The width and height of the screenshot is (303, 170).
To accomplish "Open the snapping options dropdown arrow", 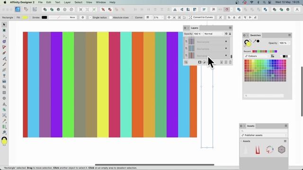I will pos(232,9).
